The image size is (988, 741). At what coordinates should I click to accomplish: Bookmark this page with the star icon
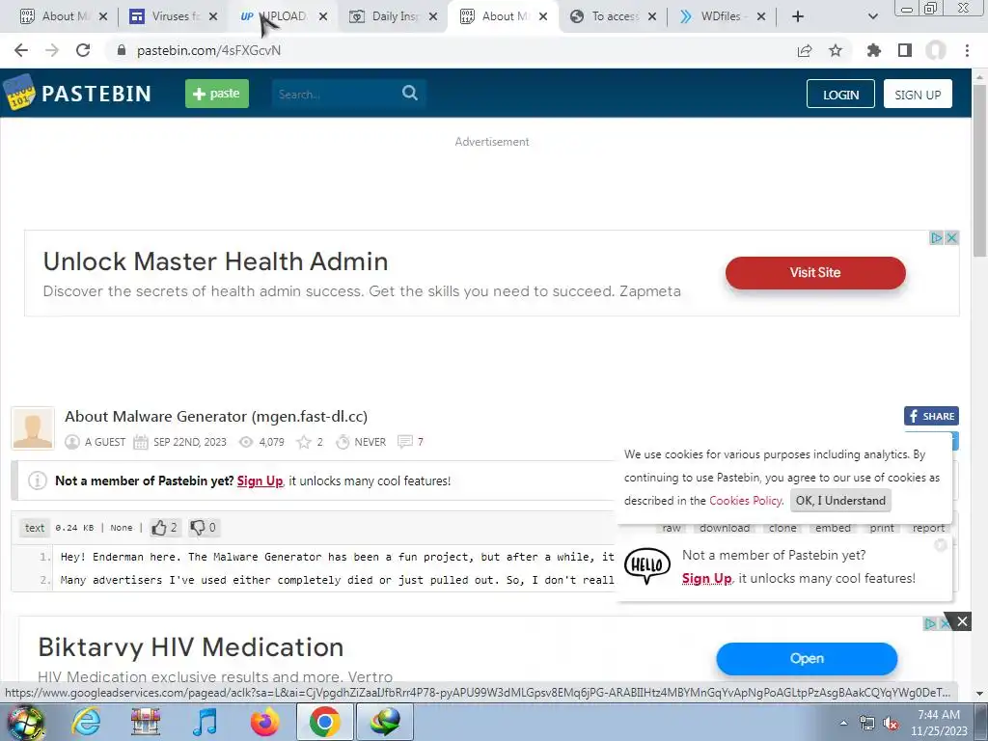coord(836,50)
